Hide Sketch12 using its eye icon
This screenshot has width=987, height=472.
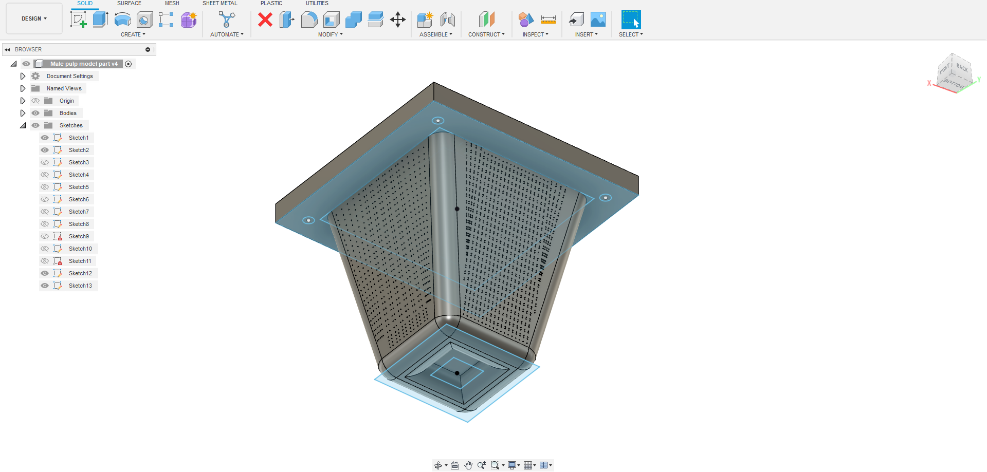[x=45, y=273]
